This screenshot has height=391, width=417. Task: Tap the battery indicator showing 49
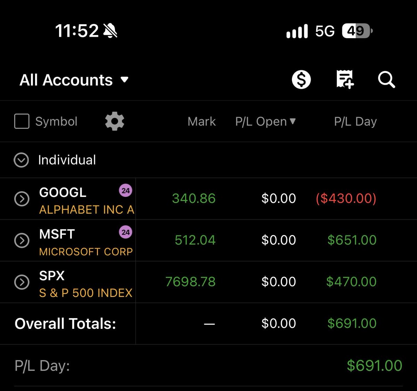(x=357, y=31)
